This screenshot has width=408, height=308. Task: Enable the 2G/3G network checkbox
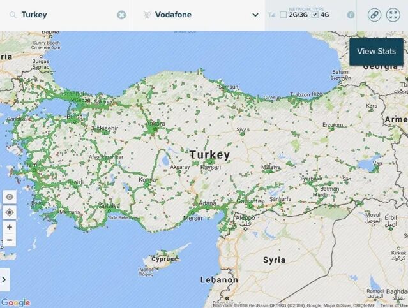pyautogui.click(x=283, y=15)
